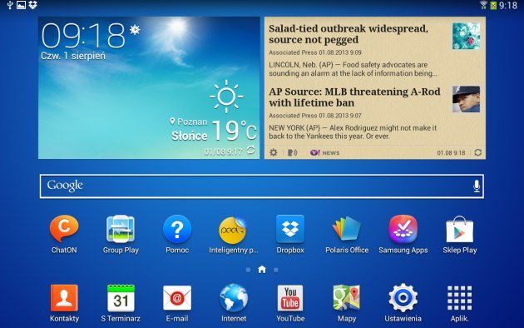Tap the battery indicator in status bar
The width and height of the screenshot is (524, 328).
(x=493, y=5)
